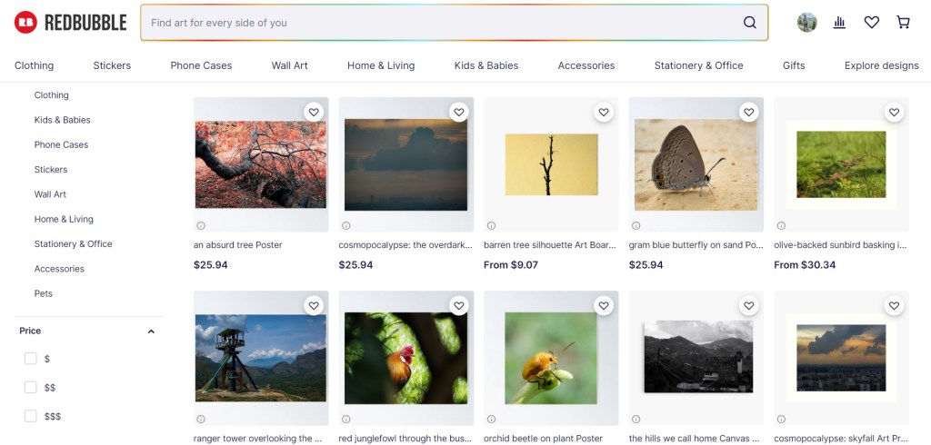Image resolution: width=931 pixels, height=445 pixels.
Task: Open the Wall Art navigation menu
Action: click(289, 65)
